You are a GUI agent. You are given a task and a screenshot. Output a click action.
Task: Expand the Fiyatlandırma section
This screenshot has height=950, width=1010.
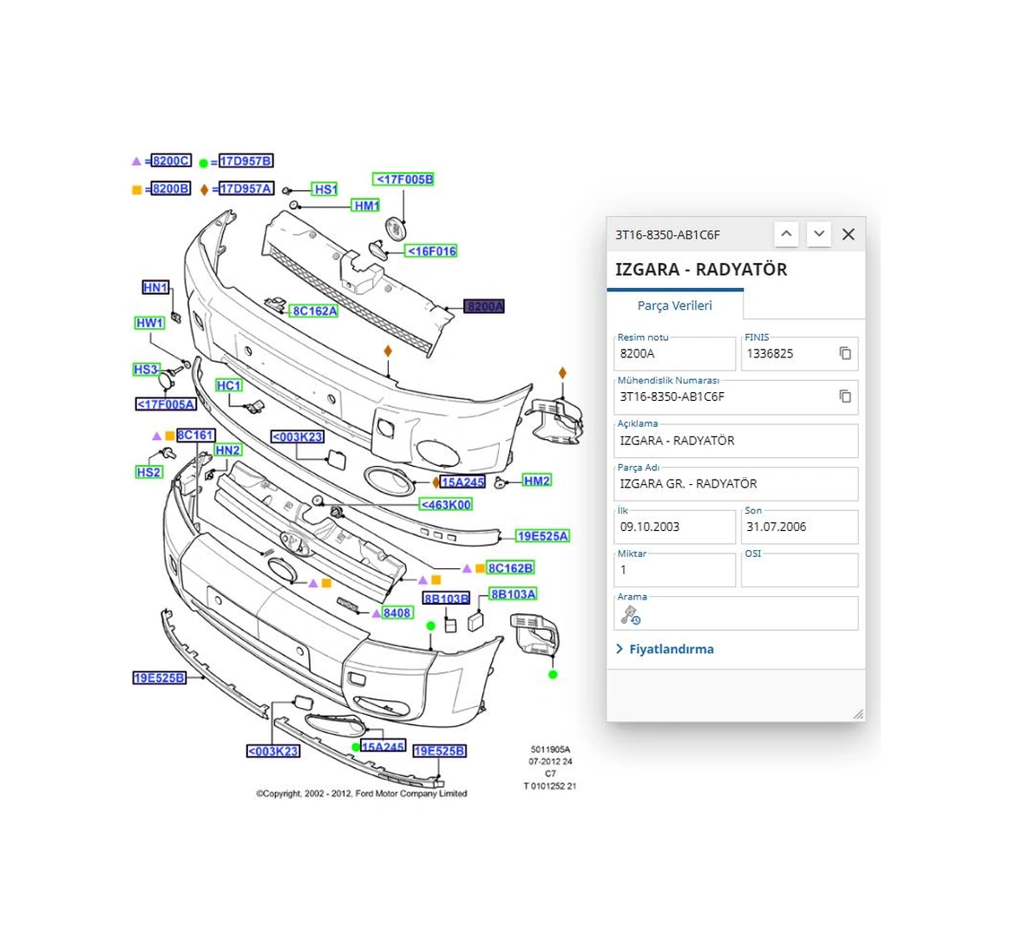click(665, 649)
